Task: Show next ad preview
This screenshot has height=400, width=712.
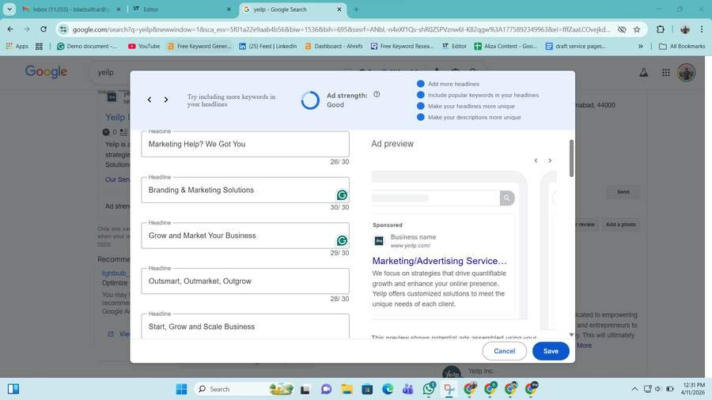Action: [x=550, y=160]
